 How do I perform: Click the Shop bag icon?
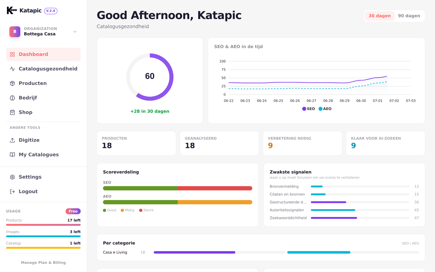click(13, 112)
